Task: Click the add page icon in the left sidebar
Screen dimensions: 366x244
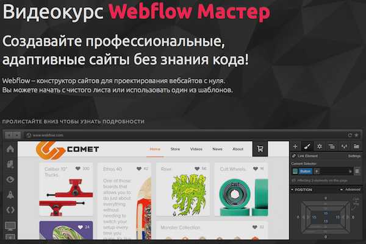Action: 10,164
